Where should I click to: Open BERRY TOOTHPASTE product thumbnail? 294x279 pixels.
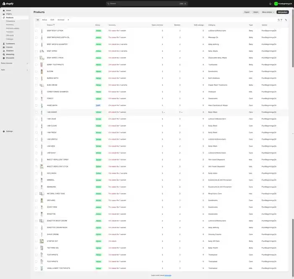[x=42, y=65]
